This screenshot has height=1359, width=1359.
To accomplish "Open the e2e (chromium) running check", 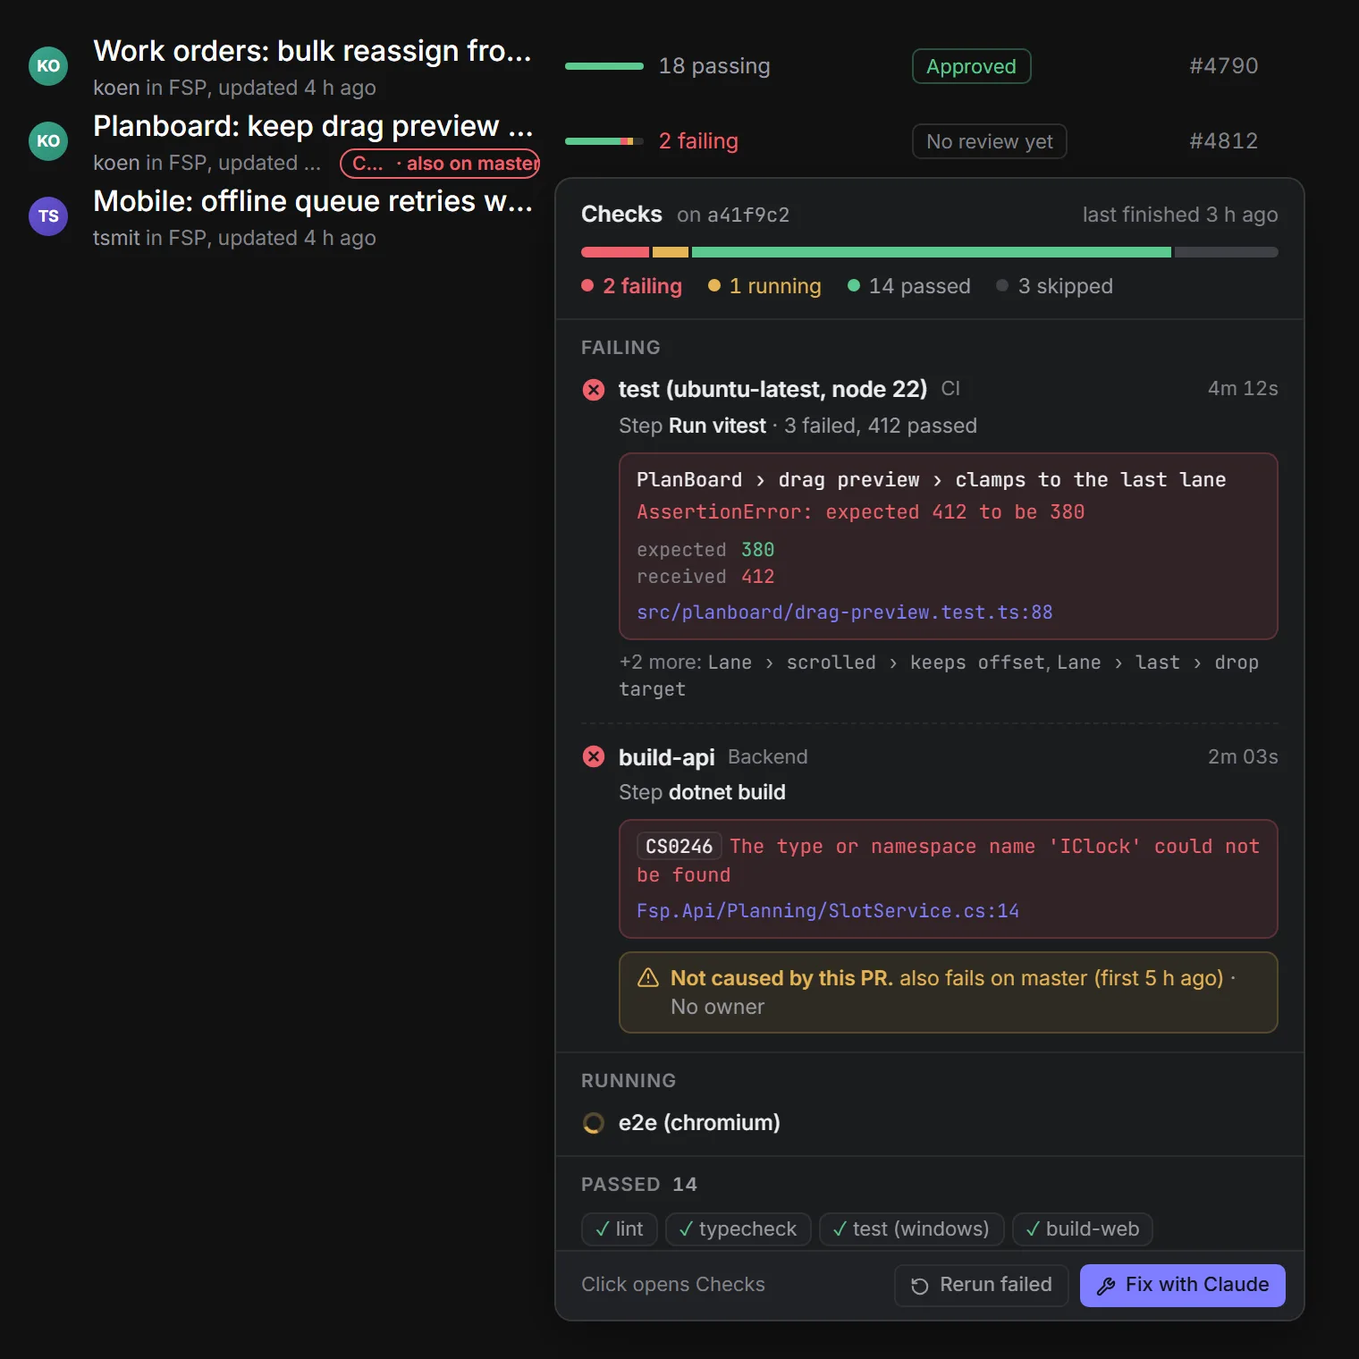I will (x=699, y=1123).
